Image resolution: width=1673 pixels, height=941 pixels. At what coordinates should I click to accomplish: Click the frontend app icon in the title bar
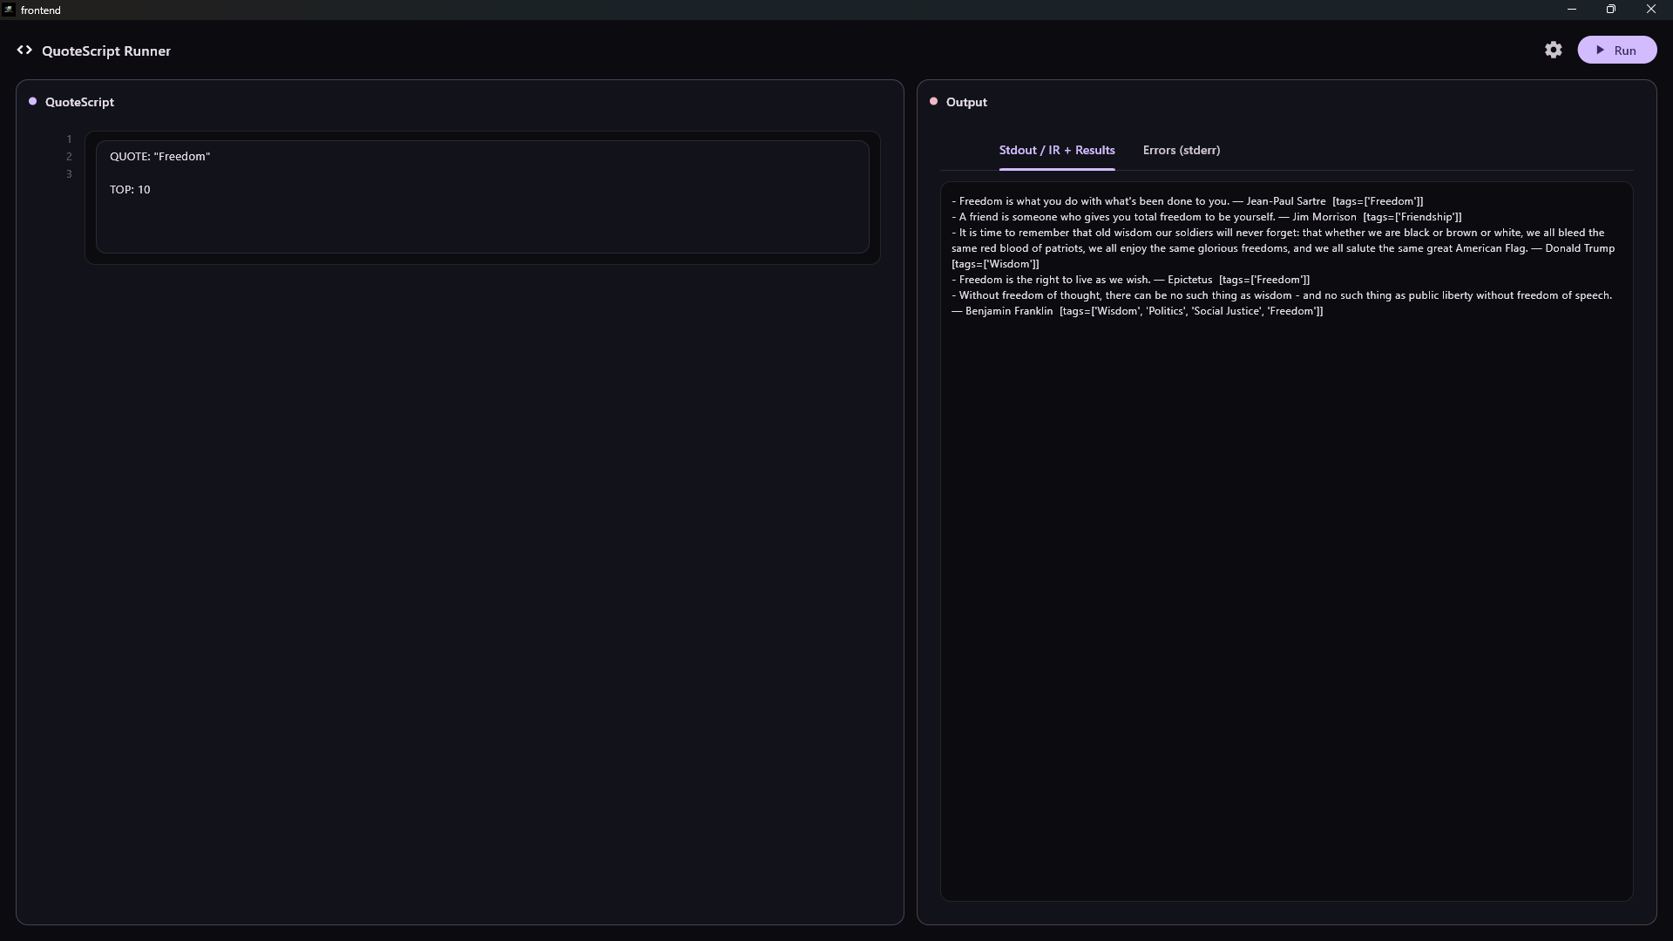pyautogui.click(x=9, y=10)
